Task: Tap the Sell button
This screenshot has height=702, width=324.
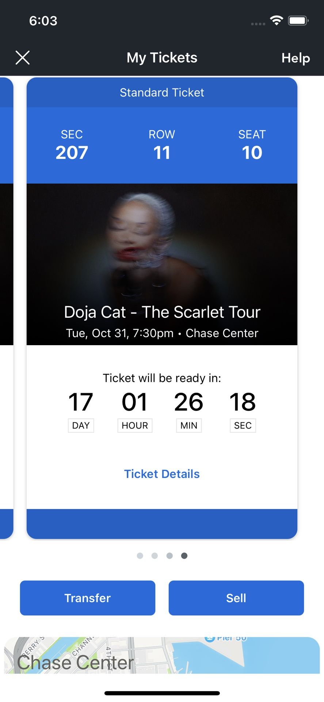Action: pos(236,598)
